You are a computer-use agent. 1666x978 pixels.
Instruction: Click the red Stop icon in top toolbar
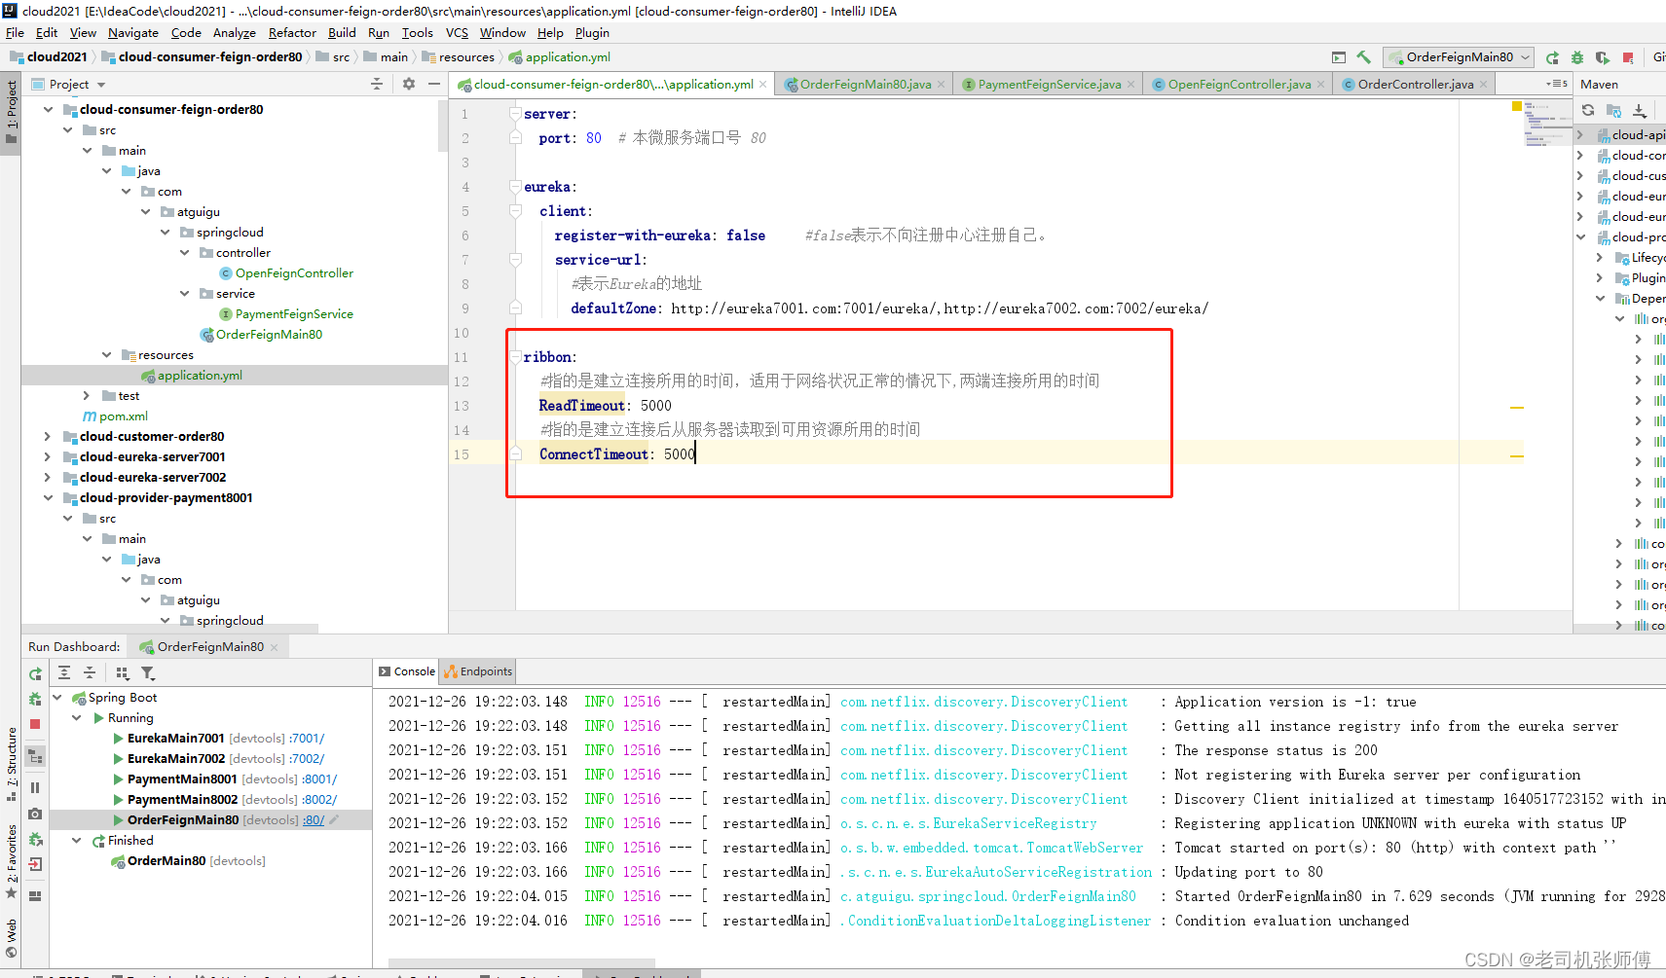1628,57
